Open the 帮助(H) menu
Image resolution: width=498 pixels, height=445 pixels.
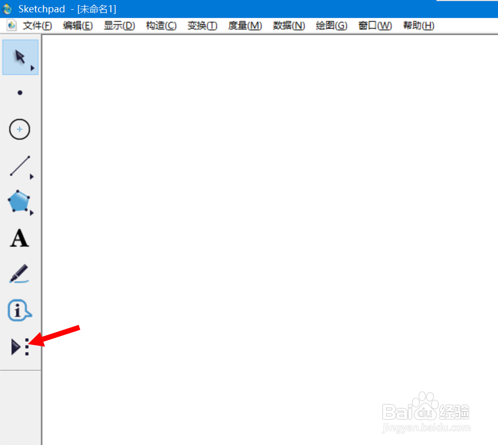pos(419,26)
